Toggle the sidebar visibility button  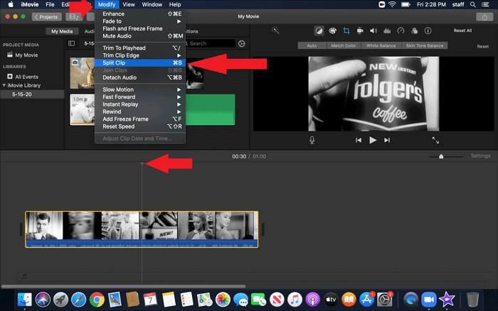[71, 43]
